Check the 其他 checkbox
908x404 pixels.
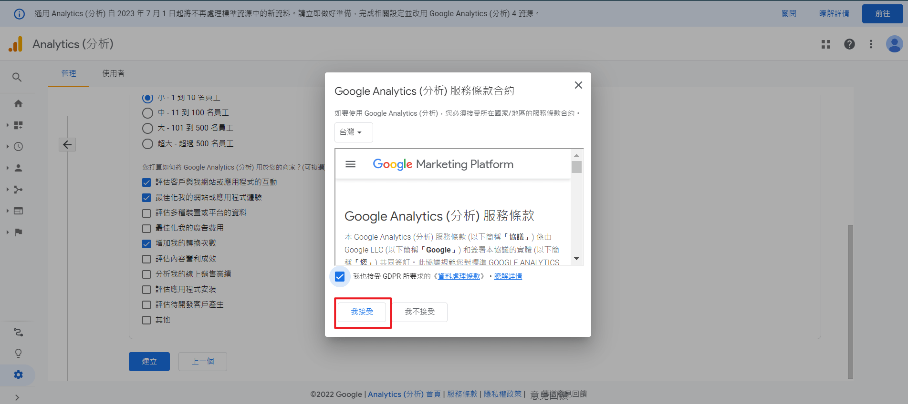(146, 320)
